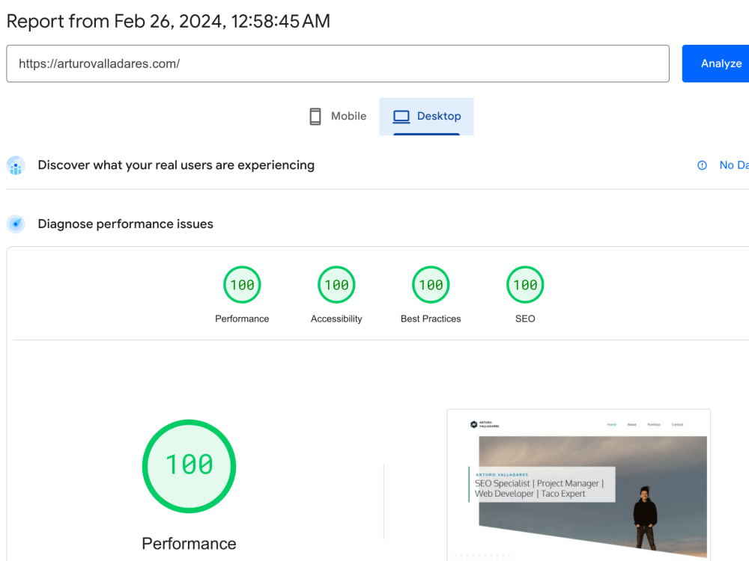This screenshot has height=561, width=749.
Task: Focus the URL input field
Action: coord(338,64)
